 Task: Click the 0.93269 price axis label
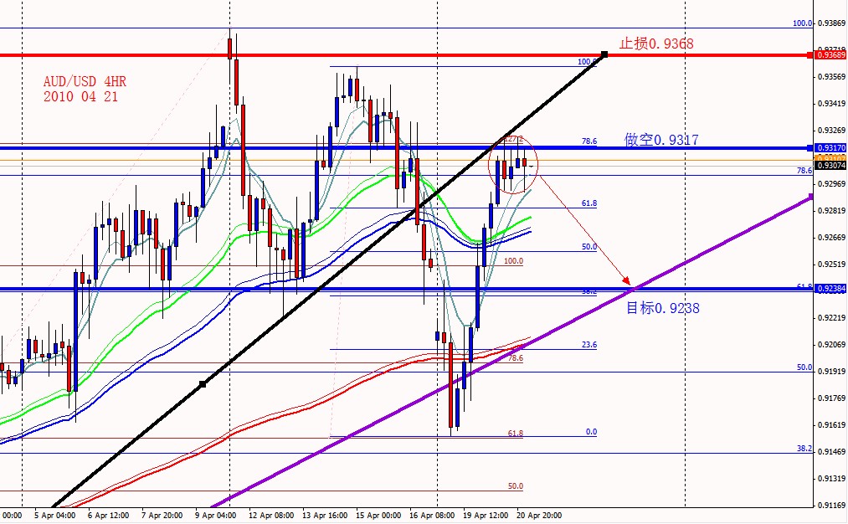point(831,131)
